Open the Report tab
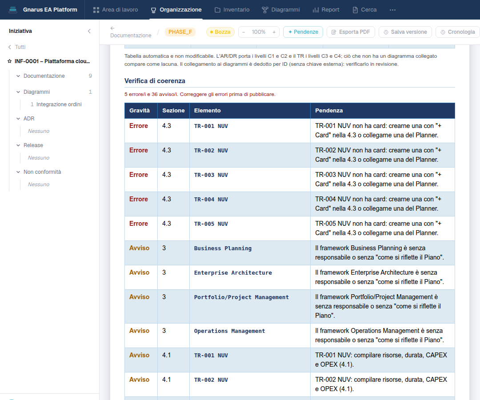This screenshot has height=400, width=480. [326, 10]
